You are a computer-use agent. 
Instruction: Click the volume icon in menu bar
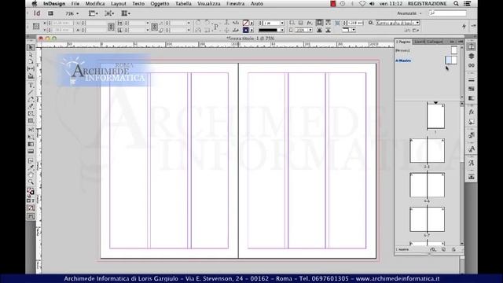pyautogui.click(x=372, y=3)
